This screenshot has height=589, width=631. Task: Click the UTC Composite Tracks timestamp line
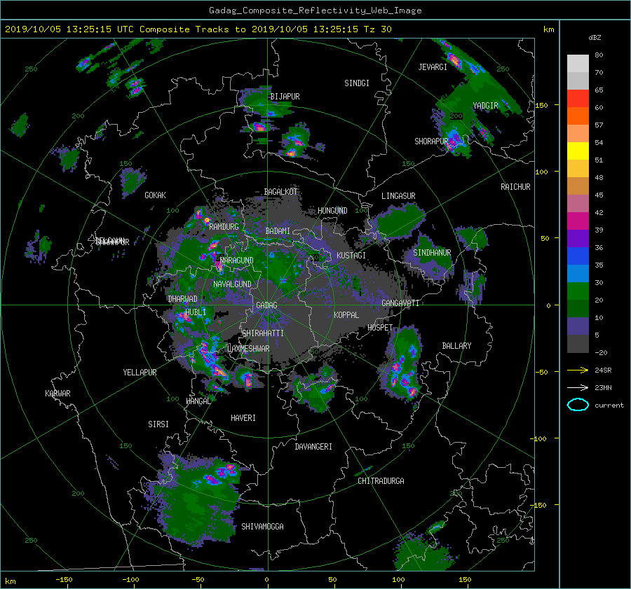pyautogui.click(x=198, y=29)
